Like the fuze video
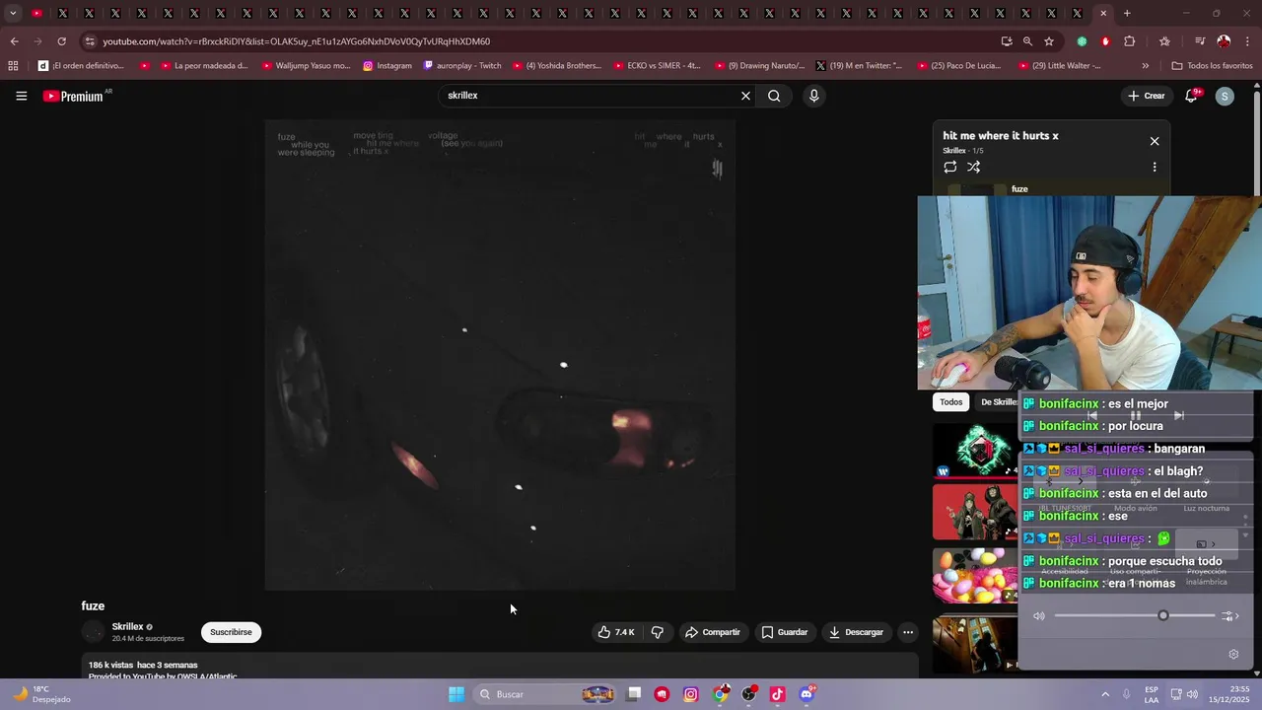The image size is (1262, 710). 616,632
